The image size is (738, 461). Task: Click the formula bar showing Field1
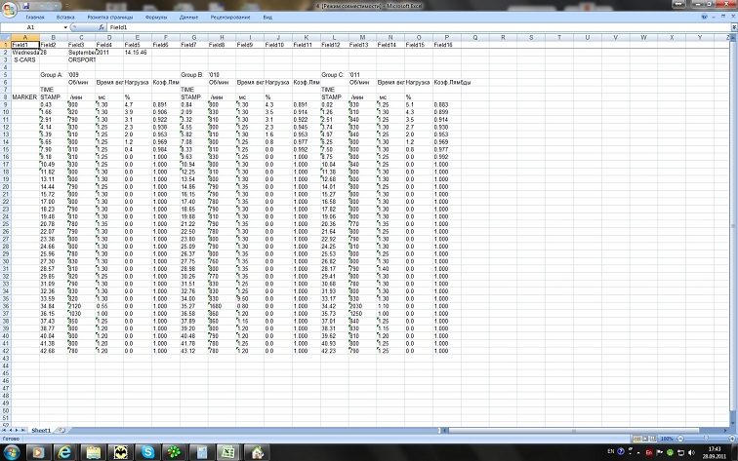pos(419,27)
